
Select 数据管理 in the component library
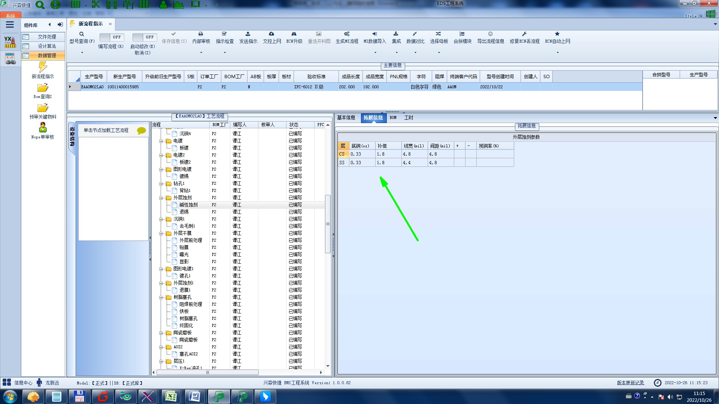point(47,55)
